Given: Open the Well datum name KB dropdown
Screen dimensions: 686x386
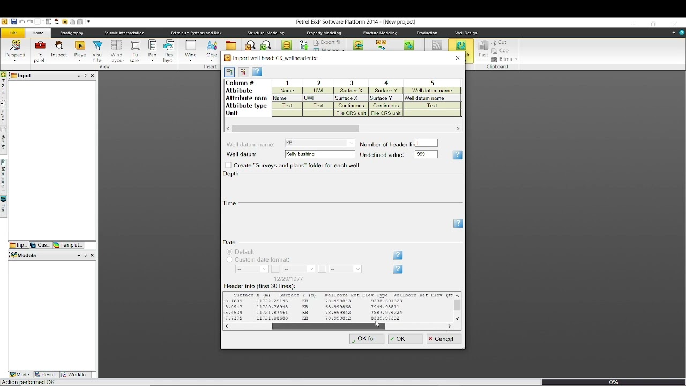Looking at the screenshot, I should pos(351,143).
